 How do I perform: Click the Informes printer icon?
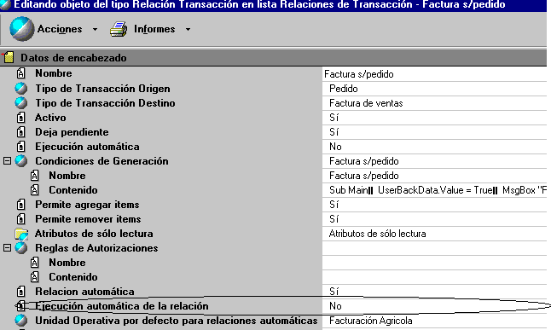coord(119,29)
